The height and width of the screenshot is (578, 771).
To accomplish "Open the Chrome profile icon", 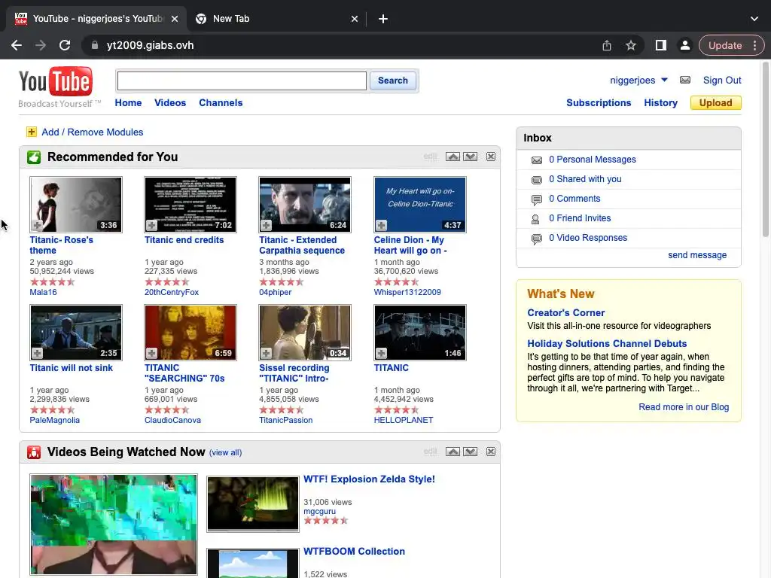I will point(684,45).
